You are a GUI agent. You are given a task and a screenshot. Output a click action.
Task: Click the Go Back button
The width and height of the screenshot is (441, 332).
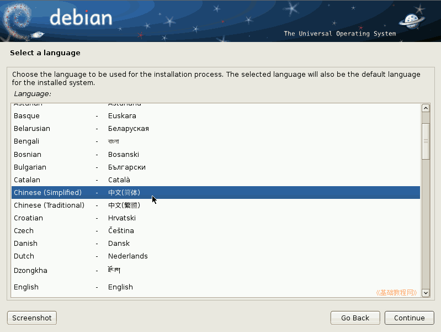pyautogui.click(x=355, y=318)
